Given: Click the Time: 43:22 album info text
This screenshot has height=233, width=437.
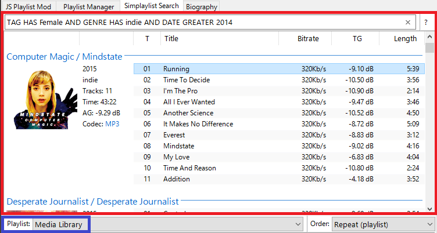Looking at the screenshot, I should pyautogui.click(x=99, y=102).
